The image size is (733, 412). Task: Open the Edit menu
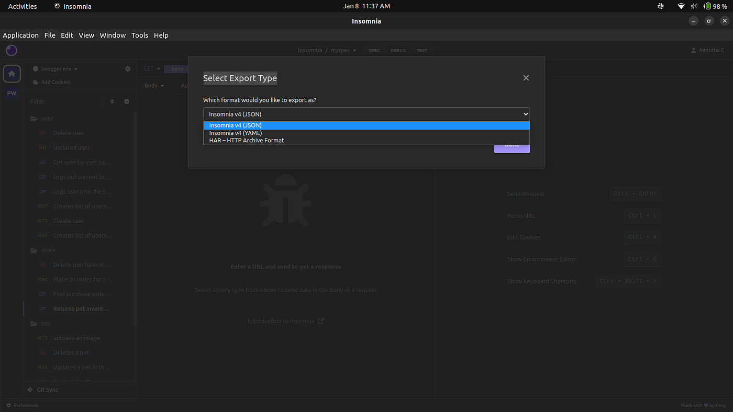(x=67, y=35)
